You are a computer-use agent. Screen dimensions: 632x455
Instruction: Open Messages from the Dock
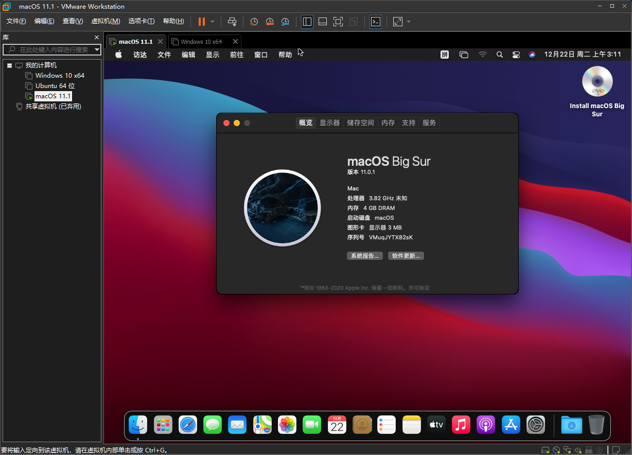(x=213, y=425)
